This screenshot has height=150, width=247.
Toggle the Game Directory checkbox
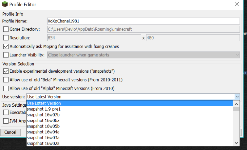point(6,29)
